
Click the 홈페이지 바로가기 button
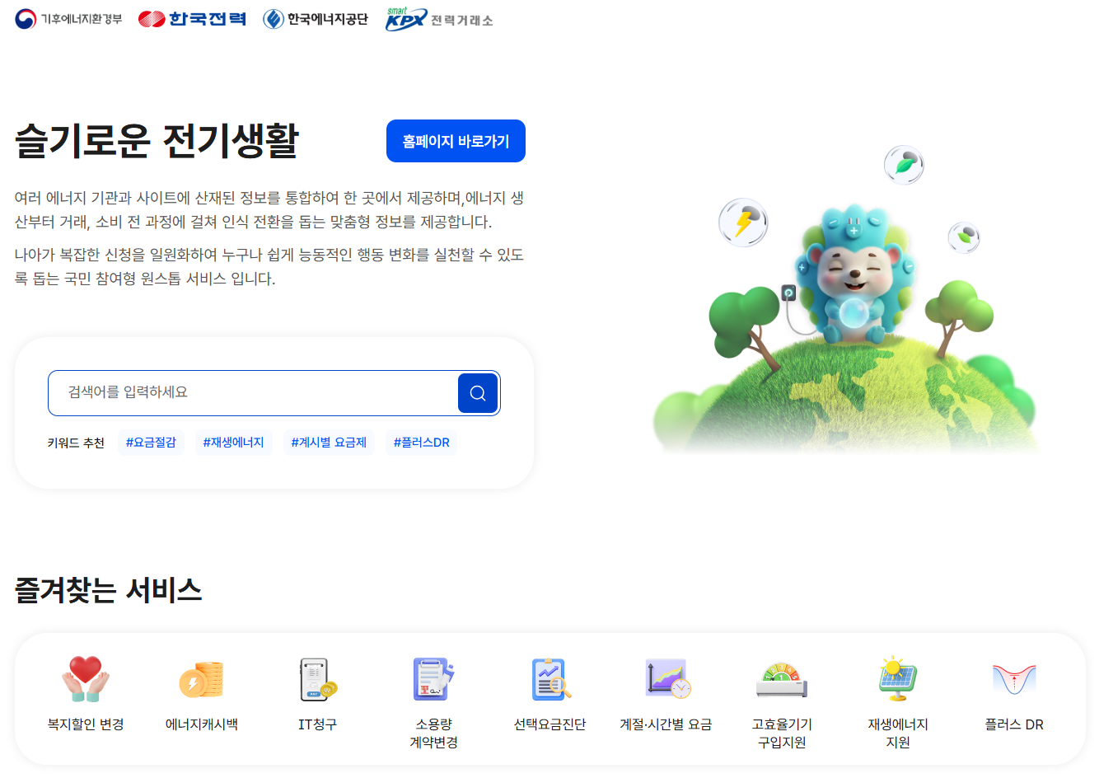pos(456,141)
